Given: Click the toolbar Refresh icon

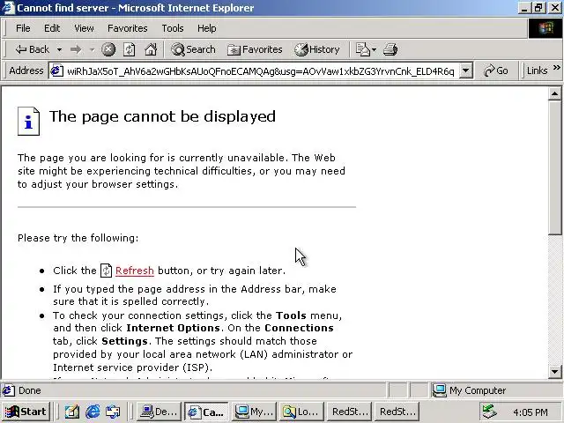Looking at the screenshot, I should coord(130,49).
